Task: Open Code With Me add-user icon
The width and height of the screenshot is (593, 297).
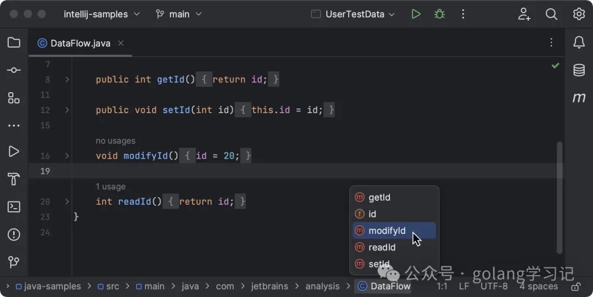Action: pyautogui.click(x=524, y=14)
